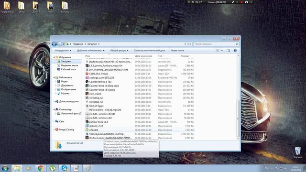
Task: Click the Новая папка button
Action: tap(177, 51)
